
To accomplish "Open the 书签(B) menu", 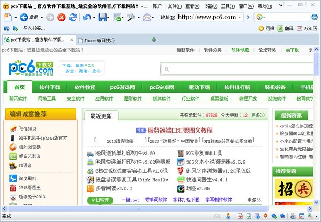I will [210, 6].
